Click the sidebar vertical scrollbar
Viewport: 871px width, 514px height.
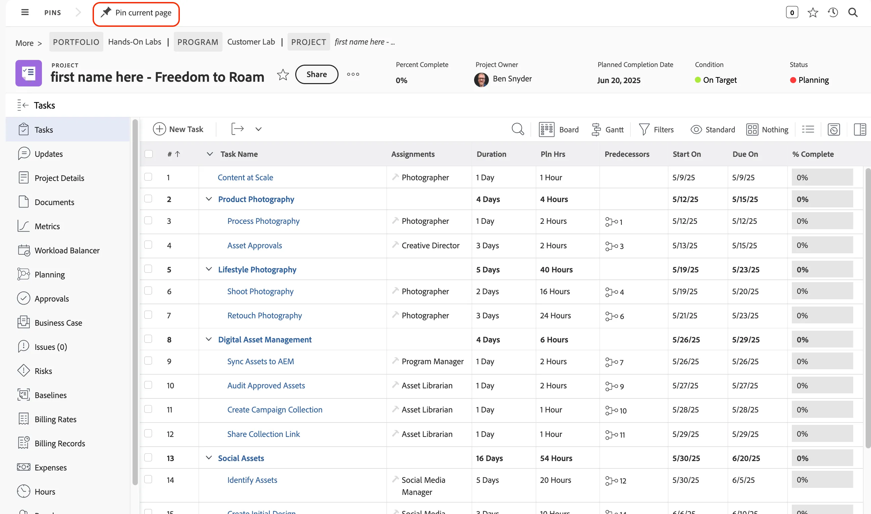(x=135, y=301)
